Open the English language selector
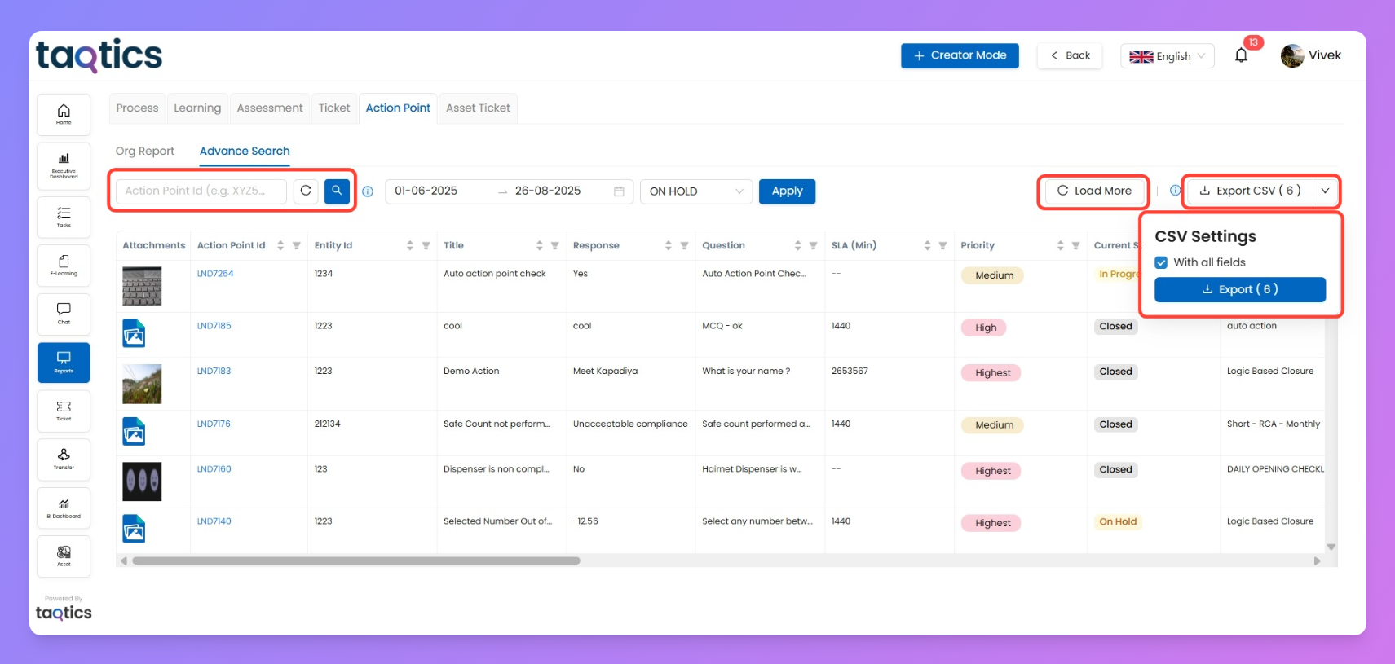 tap(1167, 56)
